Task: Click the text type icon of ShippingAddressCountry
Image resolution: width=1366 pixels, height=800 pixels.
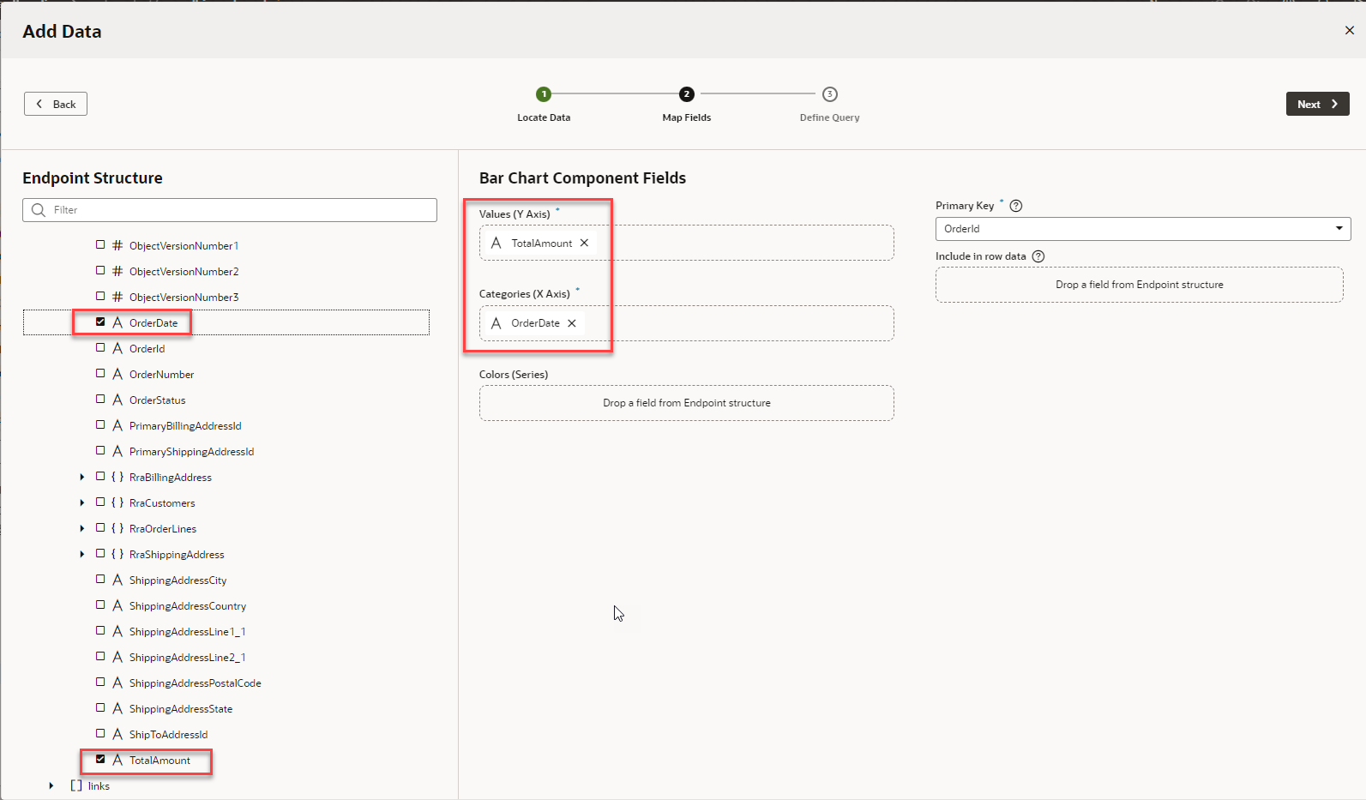Action: click(x=117, y=605)
